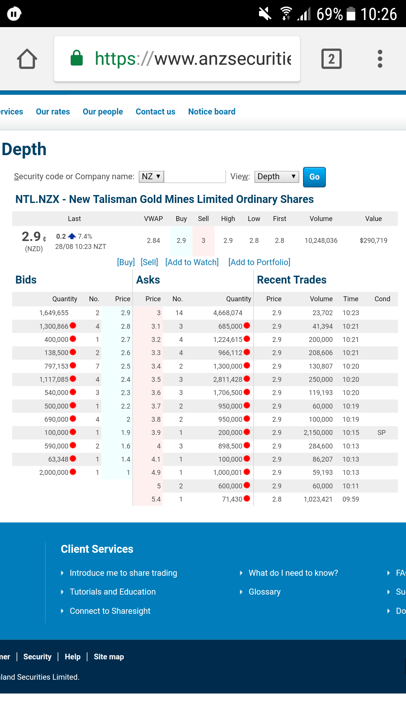This screenshot has height=723, width=406.
Task: Click the [Add to Portfolio] link
Action: (x=259, y=262)
